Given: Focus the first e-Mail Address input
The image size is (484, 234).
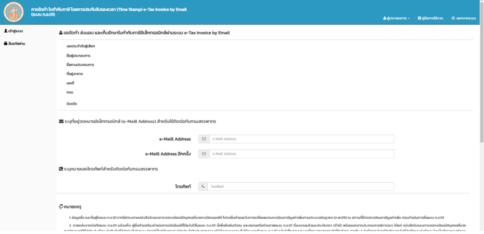Looking at the screenshot, I should 301,139.
